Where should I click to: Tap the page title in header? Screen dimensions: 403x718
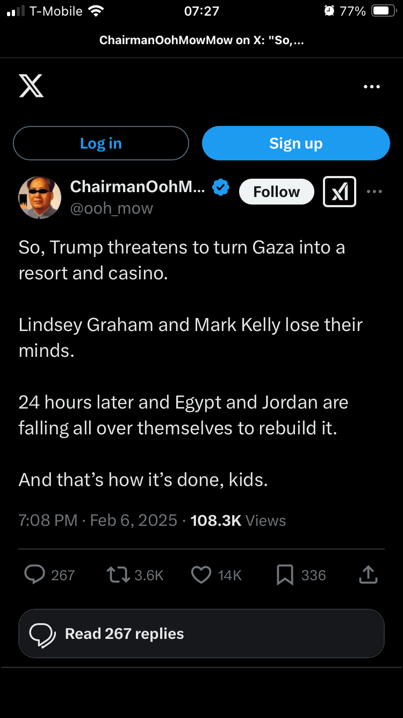(201, 41)
